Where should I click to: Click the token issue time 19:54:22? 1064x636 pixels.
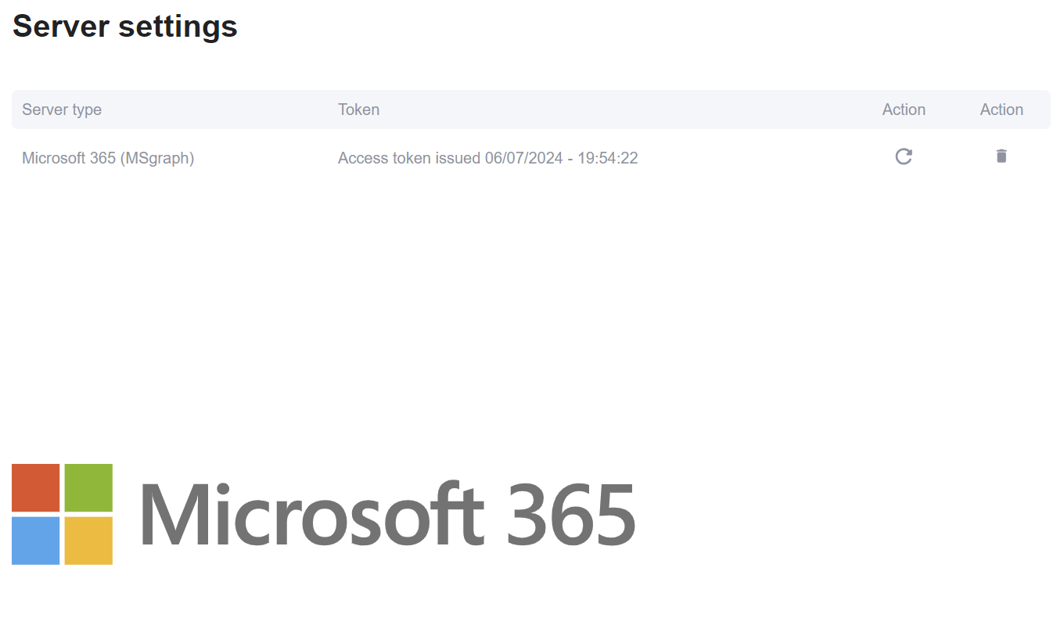click(x=608, y=158)
